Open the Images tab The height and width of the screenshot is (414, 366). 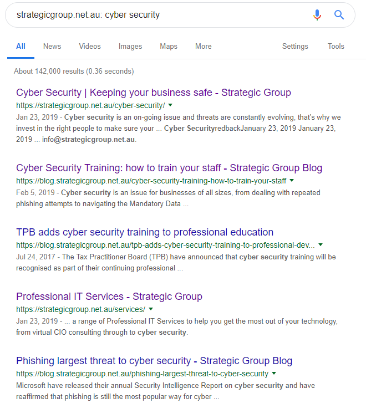(130, 47)
